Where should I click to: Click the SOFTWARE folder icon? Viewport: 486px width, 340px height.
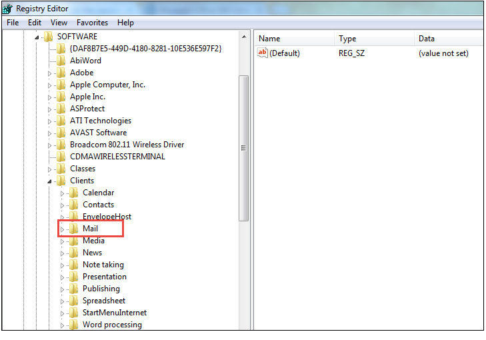coord(49,37)
